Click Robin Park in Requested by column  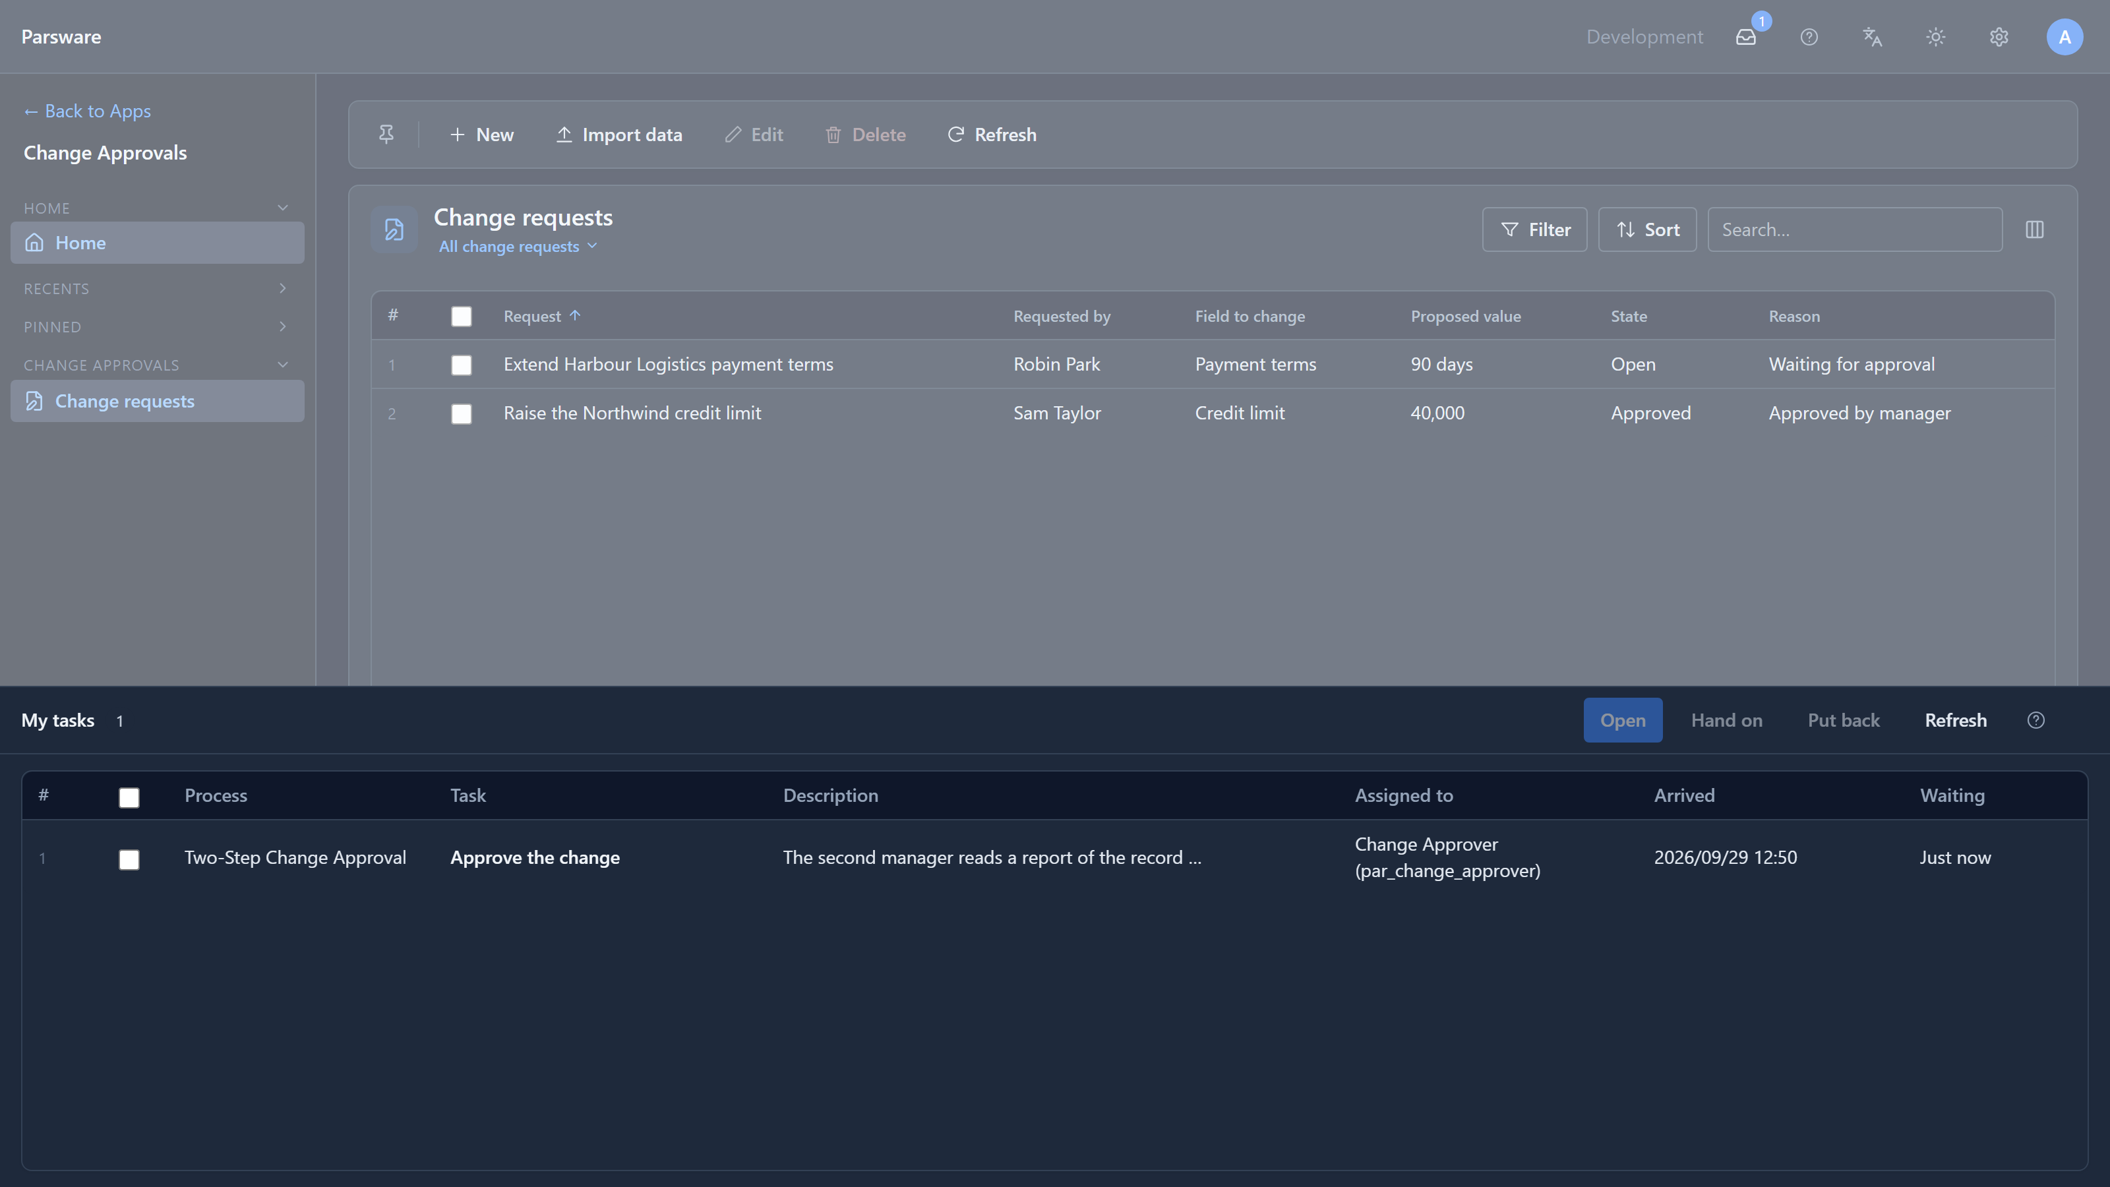click(1056, 365)
